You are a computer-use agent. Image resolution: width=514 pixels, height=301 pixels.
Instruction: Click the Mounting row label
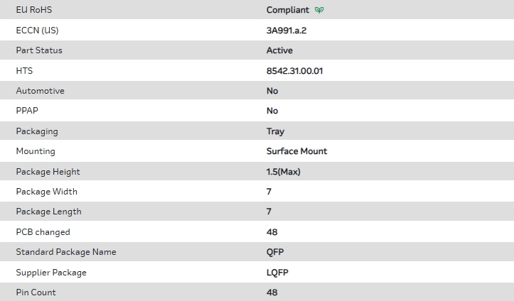click(x=36, y=151)
